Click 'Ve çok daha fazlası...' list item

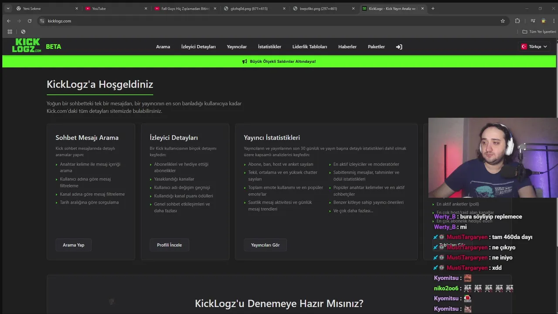[x=353, y=211]
